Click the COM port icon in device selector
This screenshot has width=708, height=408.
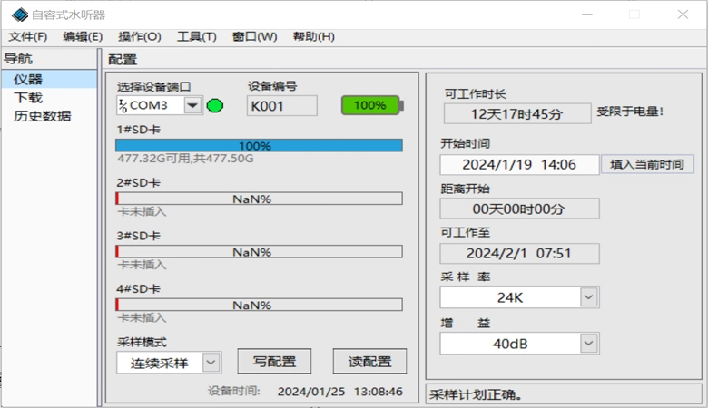[x=123, y=105]
